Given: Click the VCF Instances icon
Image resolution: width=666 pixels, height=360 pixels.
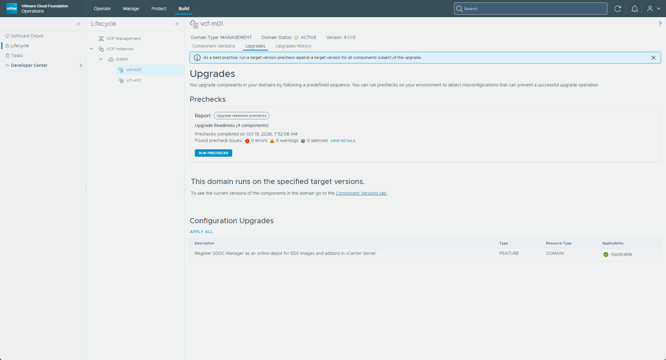Looking at the screenshot, I should point(101,49).
